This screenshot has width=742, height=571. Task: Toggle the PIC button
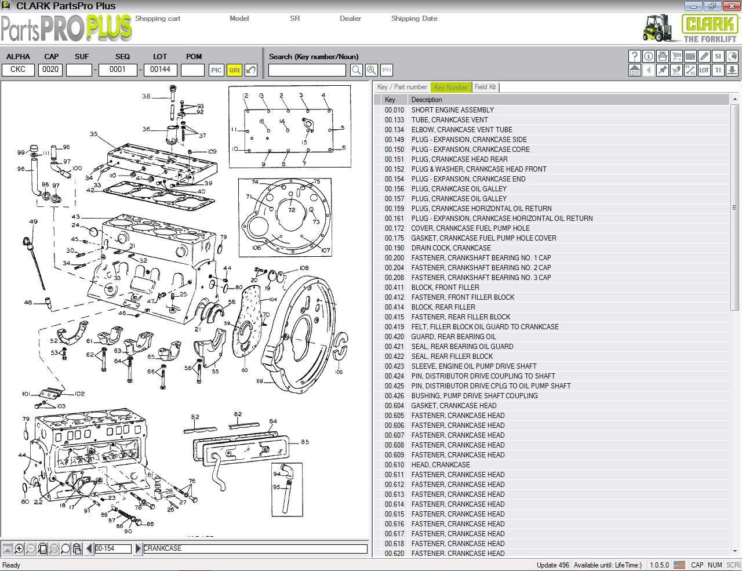click(216, 70)
